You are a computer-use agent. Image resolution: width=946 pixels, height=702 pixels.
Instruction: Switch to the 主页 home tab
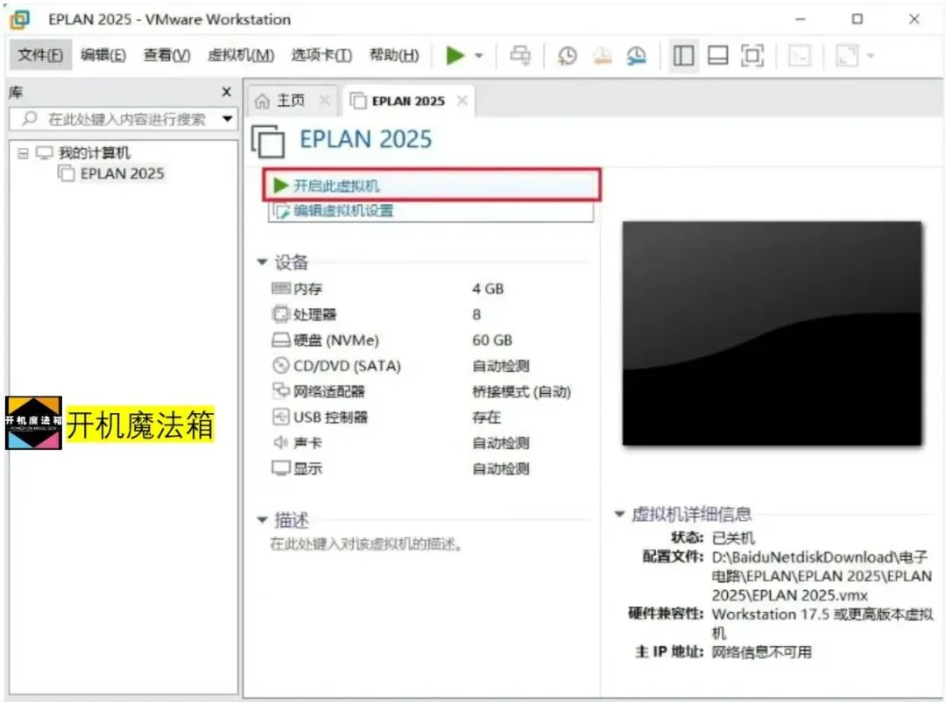pyautogui.click(x=290, y=101)
